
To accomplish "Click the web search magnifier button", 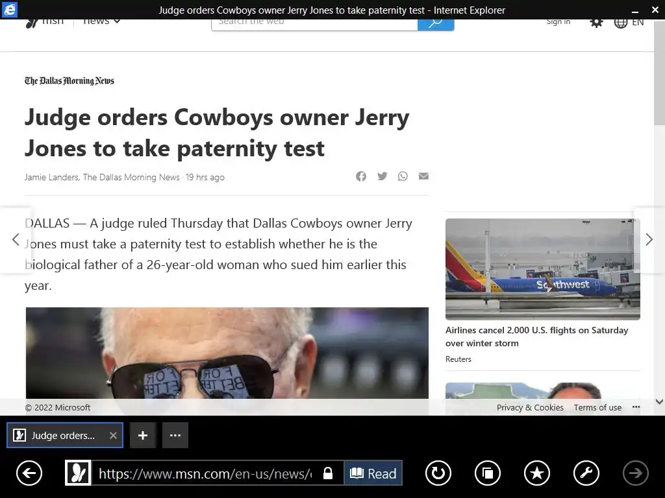I will click(436, 24).
